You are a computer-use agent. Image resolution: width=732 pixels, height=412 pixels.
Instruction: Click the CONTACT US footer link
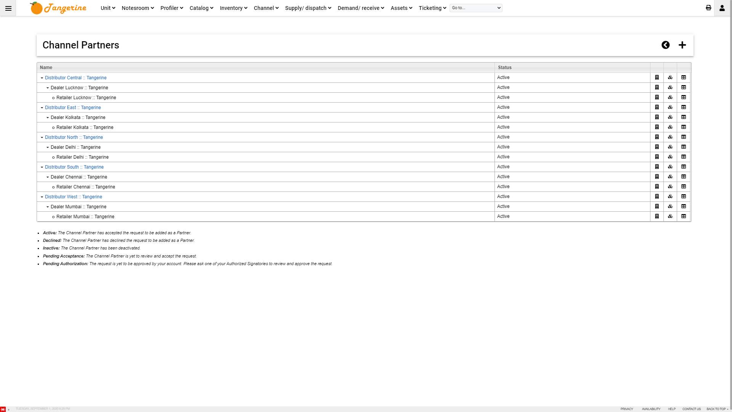click(x=692, y=409)
